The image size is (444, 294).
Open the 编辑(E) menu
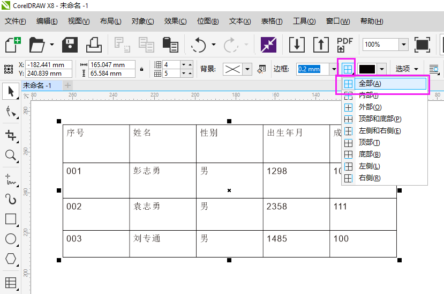click(47, 21)
